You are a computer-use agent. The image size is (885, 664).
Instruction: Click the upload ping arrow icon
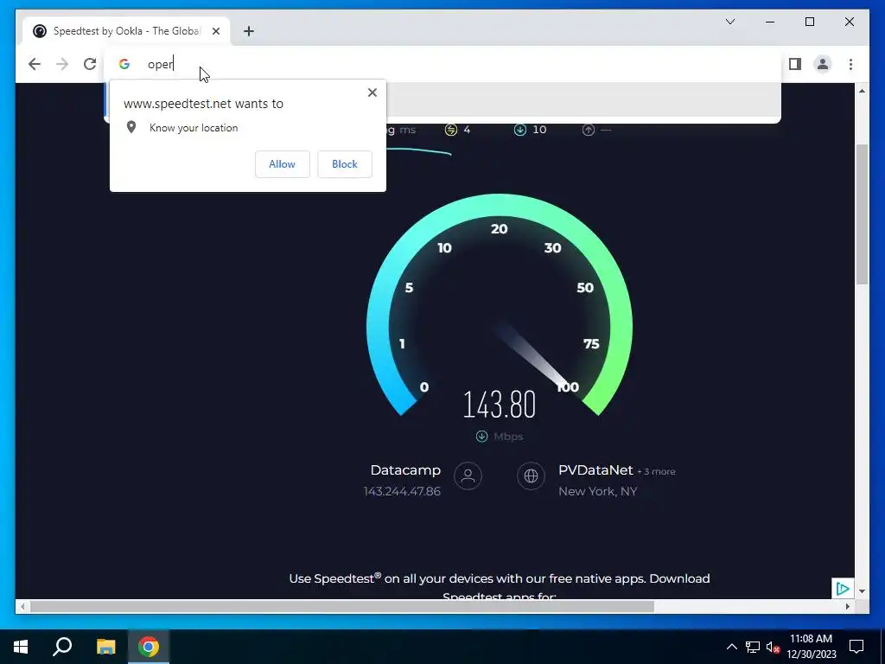(x=588, y=130)
